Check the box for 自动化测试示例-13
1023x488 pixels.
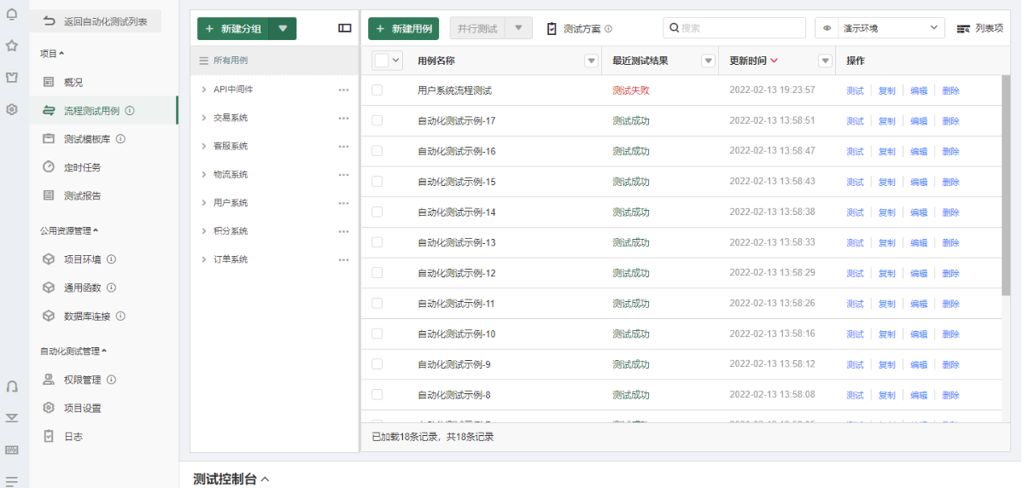coord(377,242)
